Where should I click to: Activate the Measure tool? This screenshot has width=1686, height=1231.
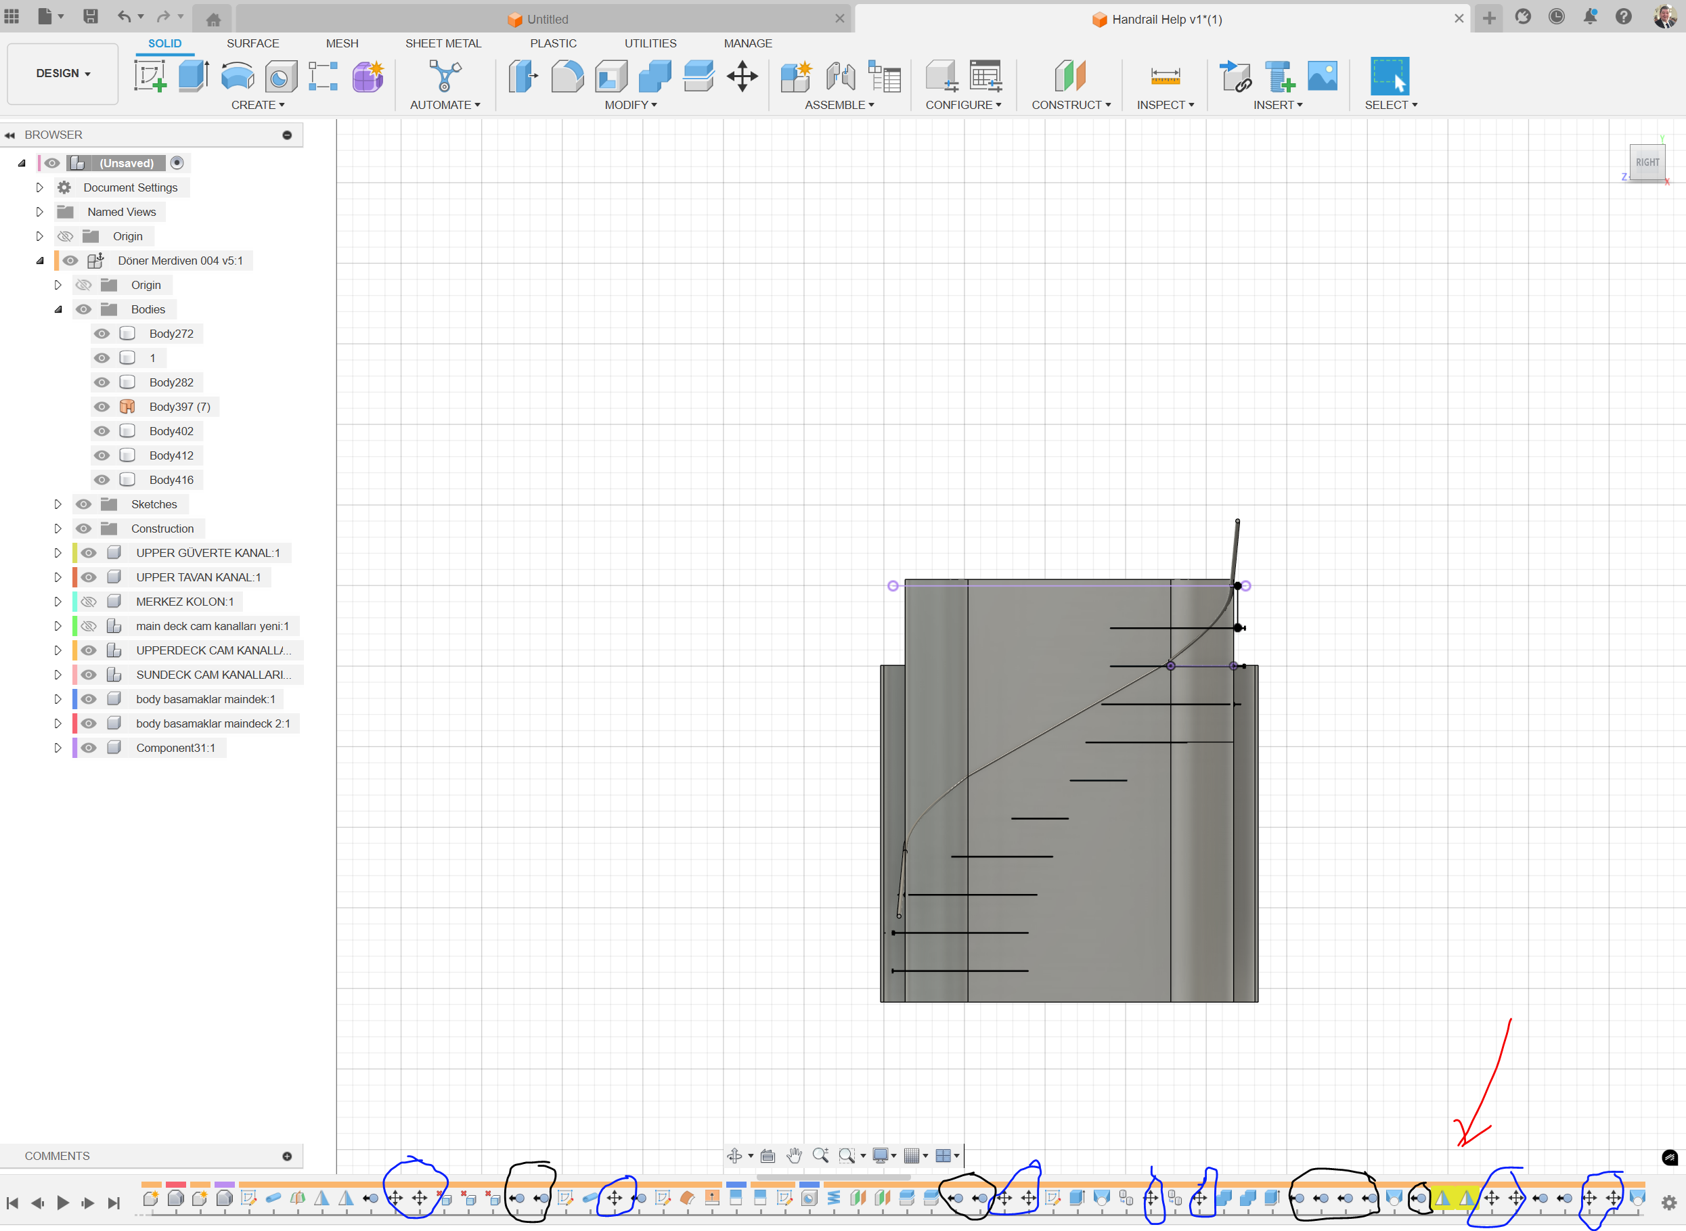[x=1165, y=76]
